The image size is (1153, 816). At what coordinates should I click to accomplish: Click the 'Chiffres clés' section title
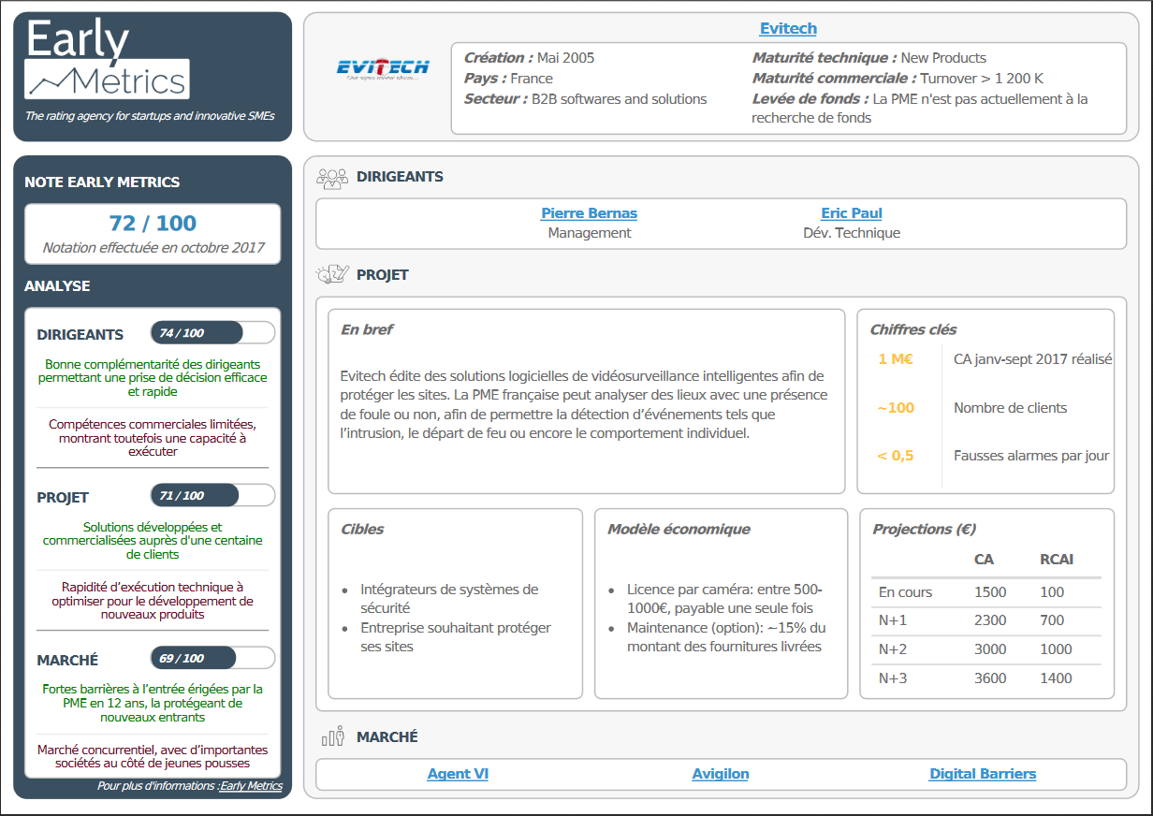(913, 329)
